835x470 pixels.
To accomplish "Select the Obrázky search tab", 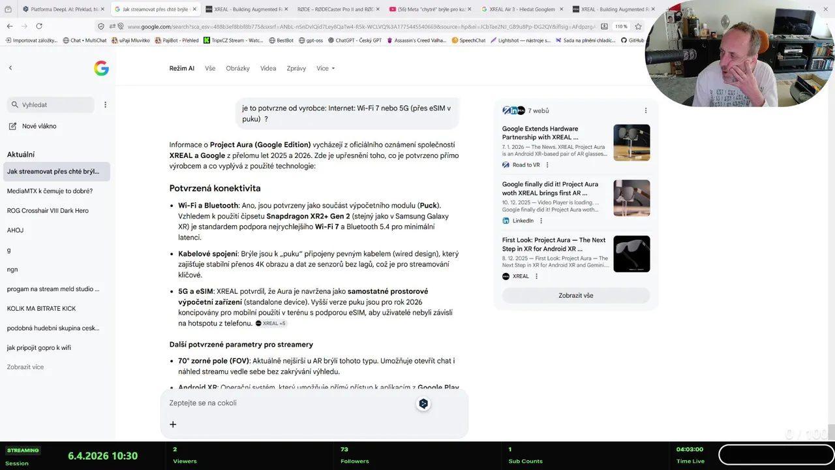I will (238, 68).
